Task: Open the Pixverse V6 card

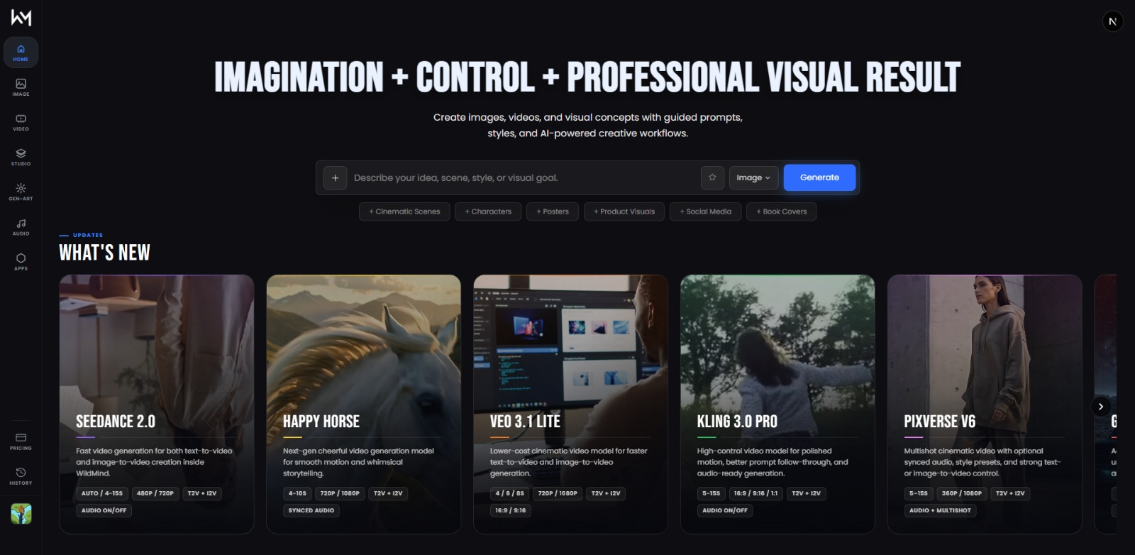Action: pos(985,404)
